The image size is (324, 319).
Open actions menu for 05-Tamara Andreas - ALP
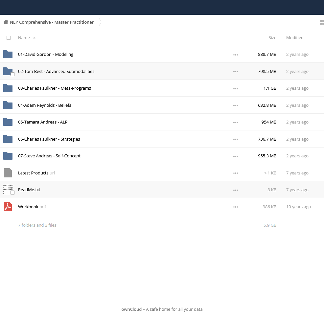point(236,123)
